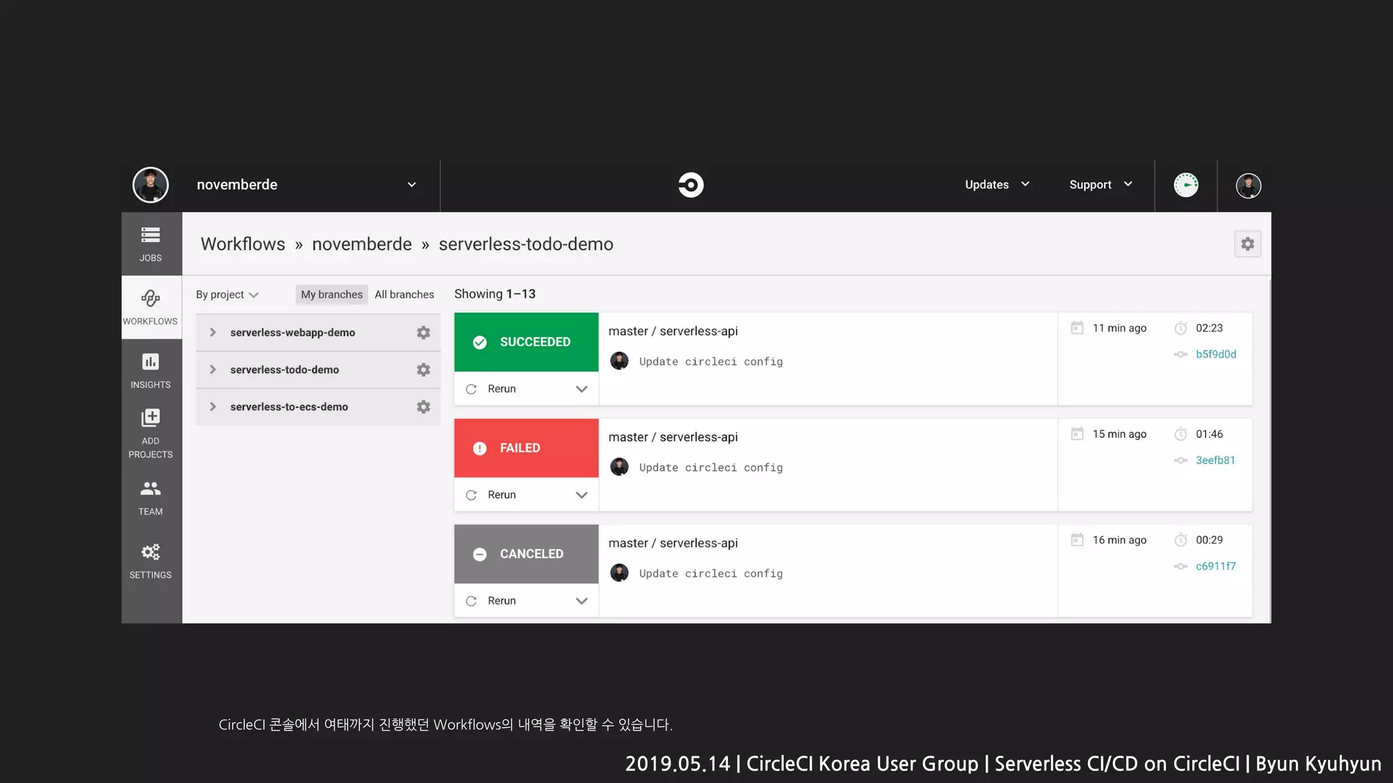Viewport: 1393px width, 783px height.
Task: Click serverless-todo-demo in the breadcrumb
Action: (526, 244)
